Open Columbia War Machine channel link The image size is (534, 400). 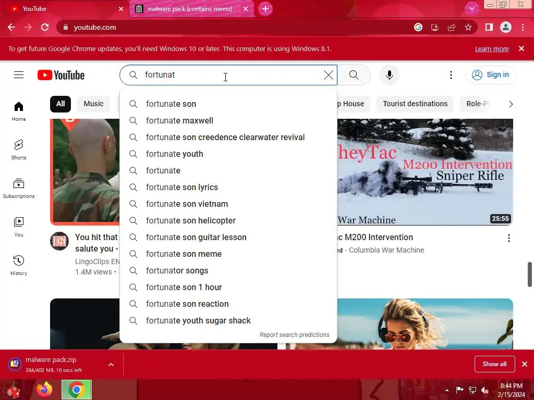click(x=386, y=250)
